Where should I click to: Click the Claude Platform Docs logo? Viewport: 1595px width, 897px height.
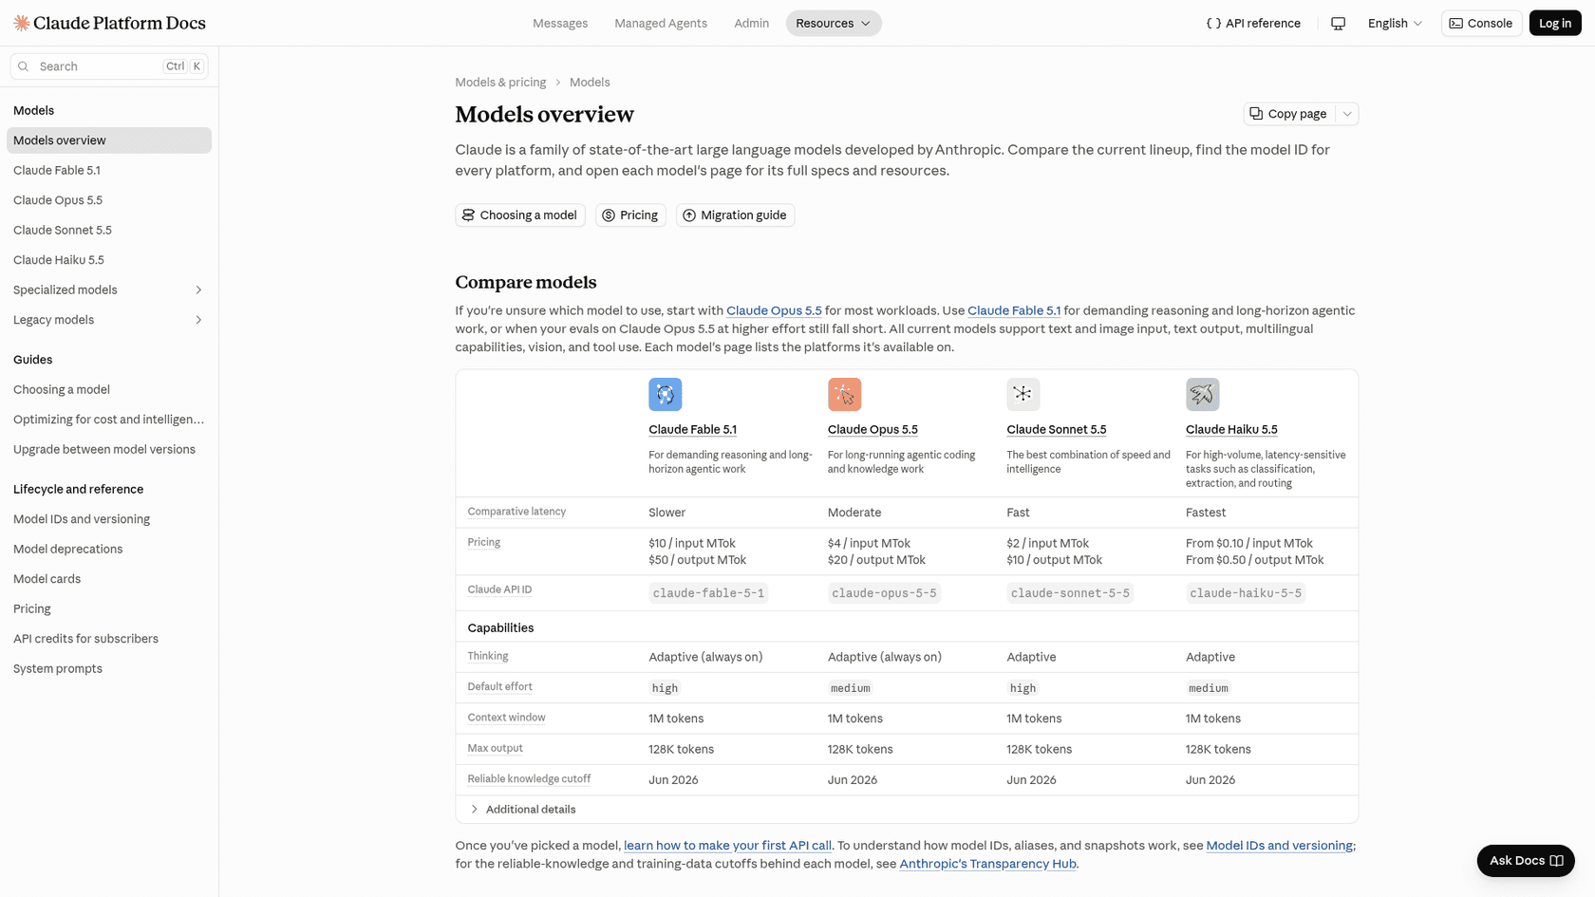tap(109, 23)
